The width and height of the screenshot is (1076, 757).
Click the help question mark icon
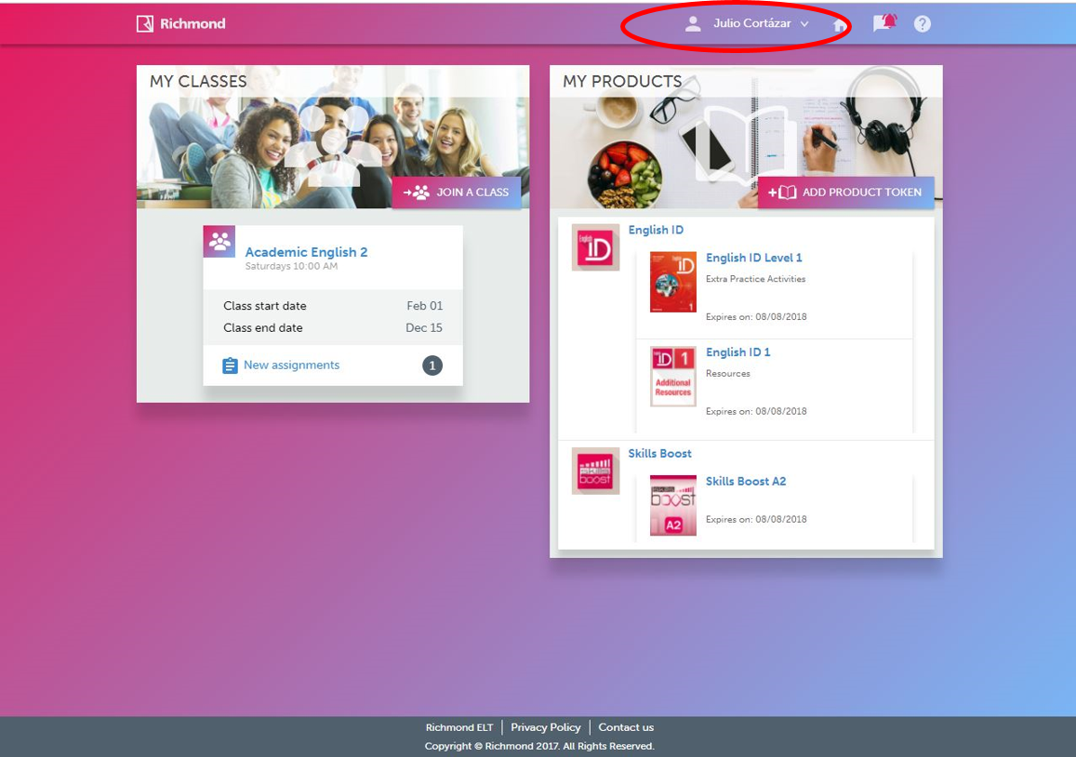pyautogui.click(x=922, y=24)
